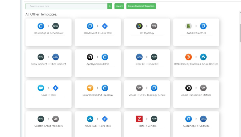241x137 pixels.
Task: Click Jira icon in OBM Event card
Action: pos(105,26)
